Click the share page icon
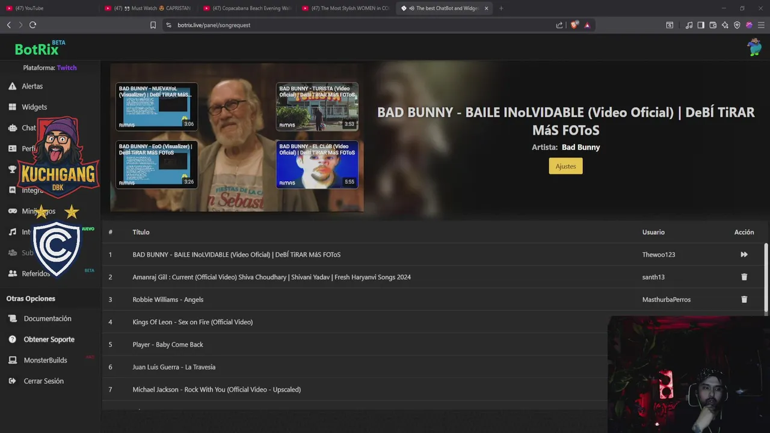The width and height of the screenshot is (770, 433). tap(559, 25)
